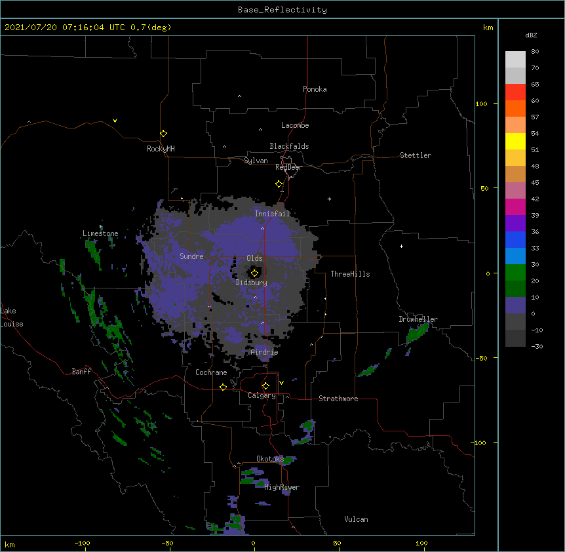
Task: Click the Banff label
Action: click(81, 372)
